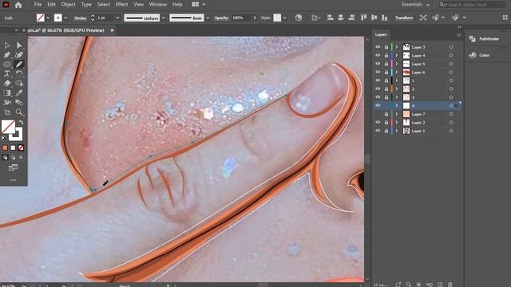Go to the Illustrator Home screen icon
This screenshot has width=511, height=287.
pyautogui.click(x=18, y=5)
